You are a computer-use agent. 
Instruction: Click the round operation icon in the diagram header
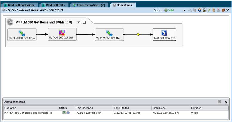pos(10,22)
